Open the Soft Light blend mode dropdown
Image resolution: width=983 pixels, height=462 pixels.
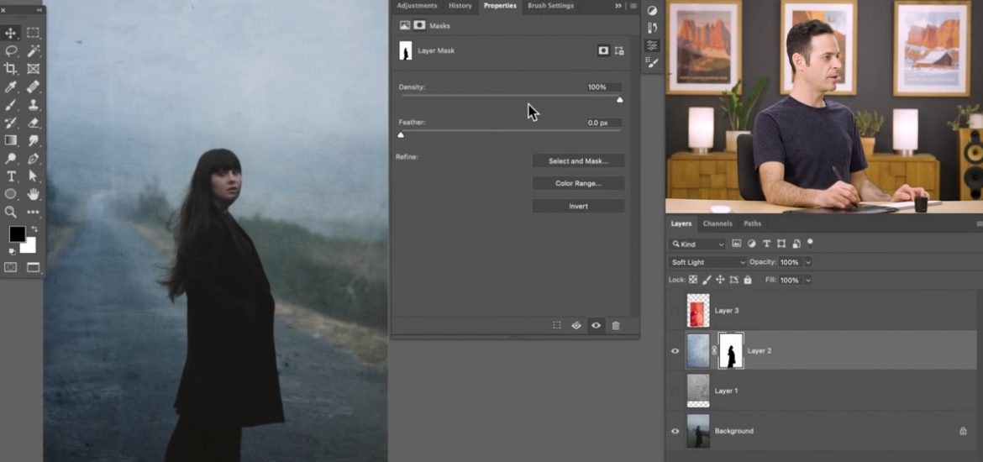click(x=707, y=262)
